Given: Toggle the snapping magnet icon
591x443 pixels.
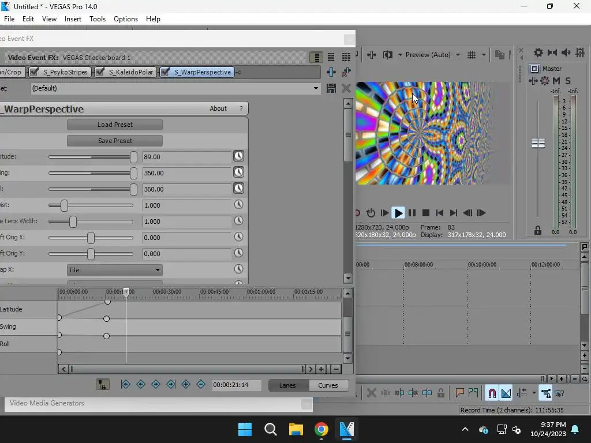Looking at the screenshot, I should coord(492,393).
